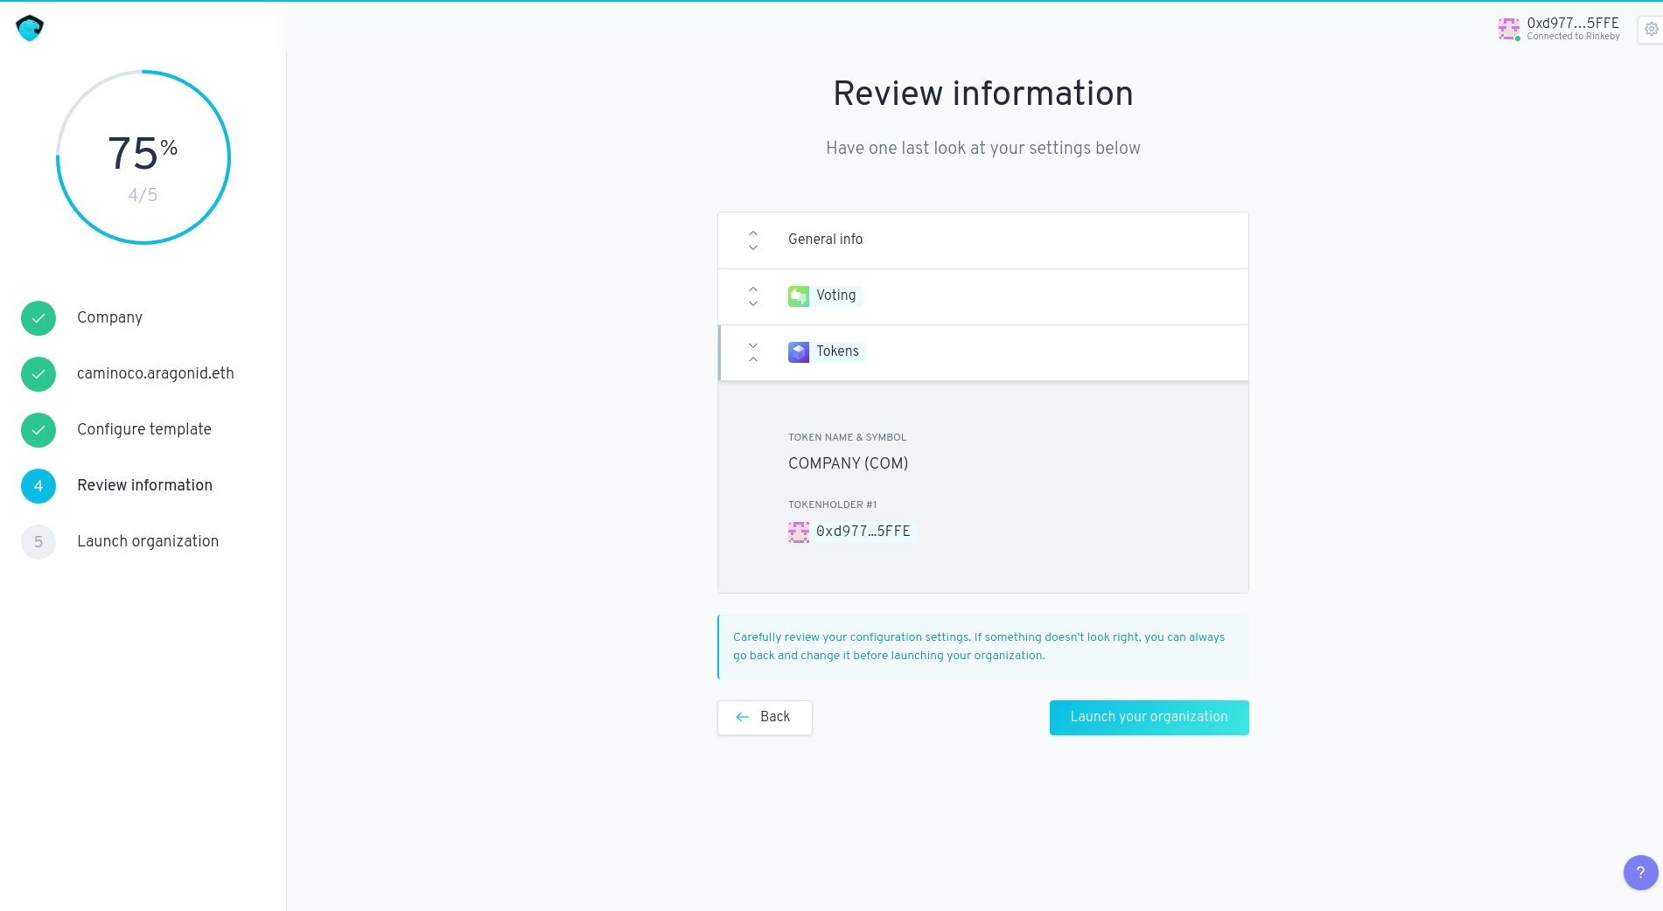Expand the Voting section chevron
This screenshot has height=911, width=1663.
753,296
